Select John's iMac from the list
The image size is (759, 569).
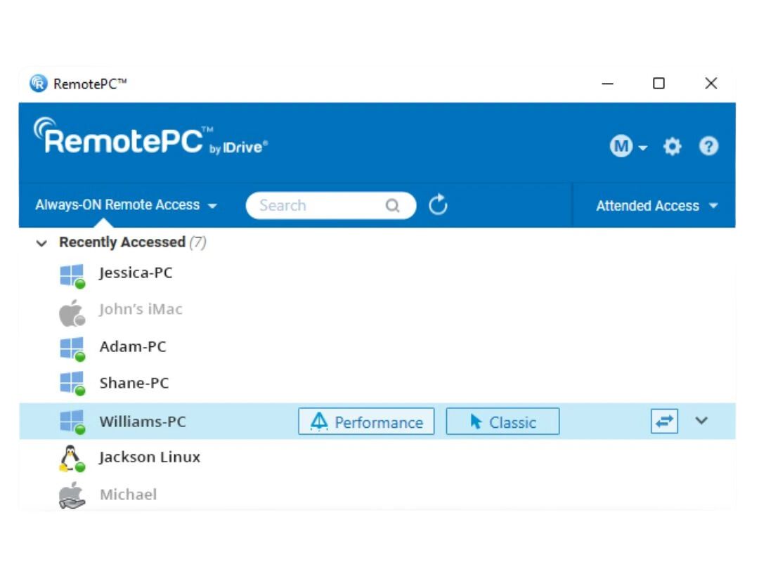(x=141, y=308)
